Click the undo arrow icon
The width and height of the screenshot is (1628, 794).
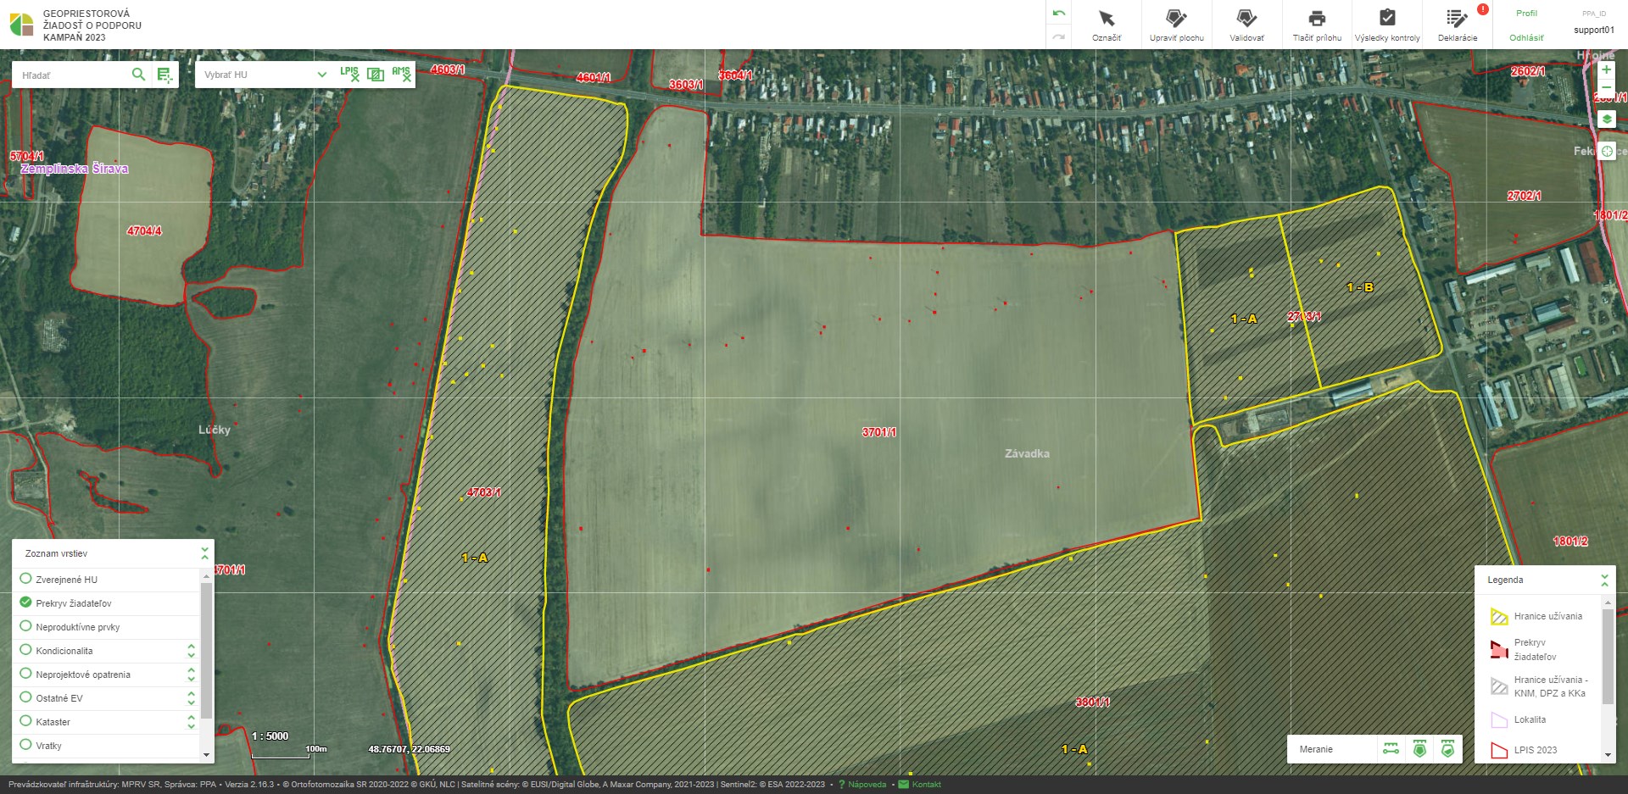(1058, 14)
